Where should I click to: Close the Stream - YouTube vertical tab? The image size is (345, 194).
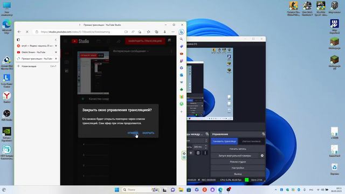point(56,52)
